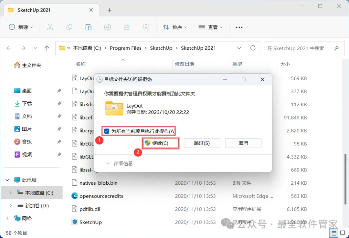Viewport: 349px width, 238px height.
Task: Click Program Files in breadcrumb path
Action: [125, 48]
